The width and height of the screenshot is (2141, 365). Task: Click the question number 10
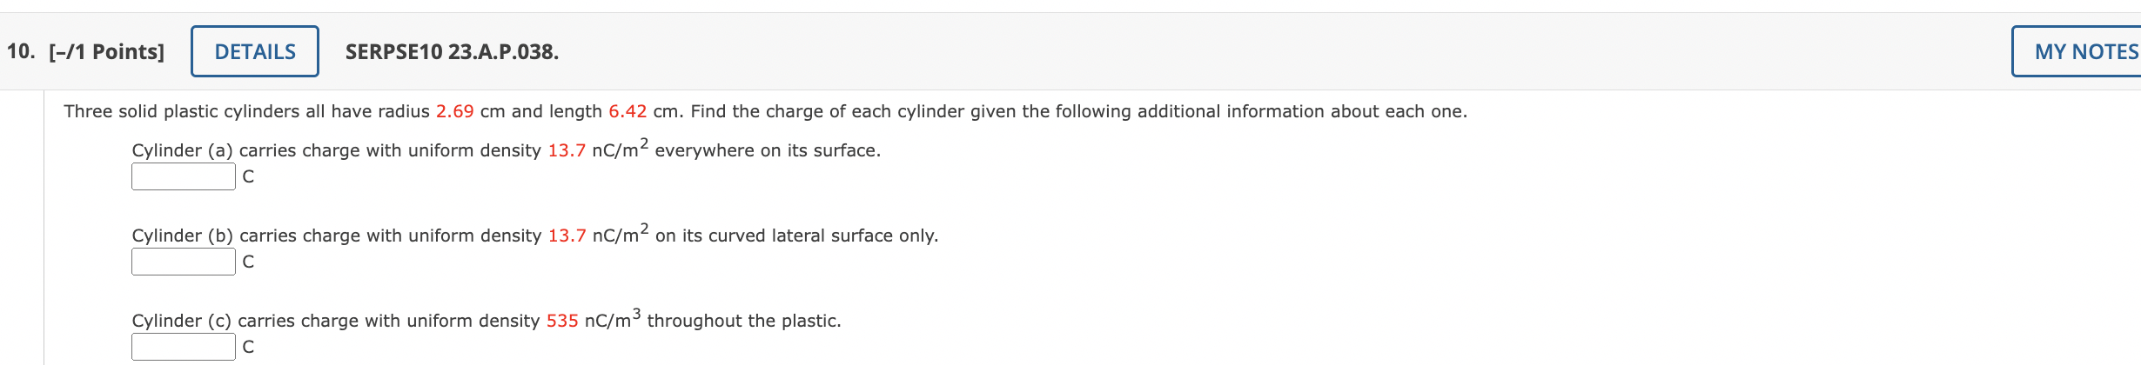point(21,52)
